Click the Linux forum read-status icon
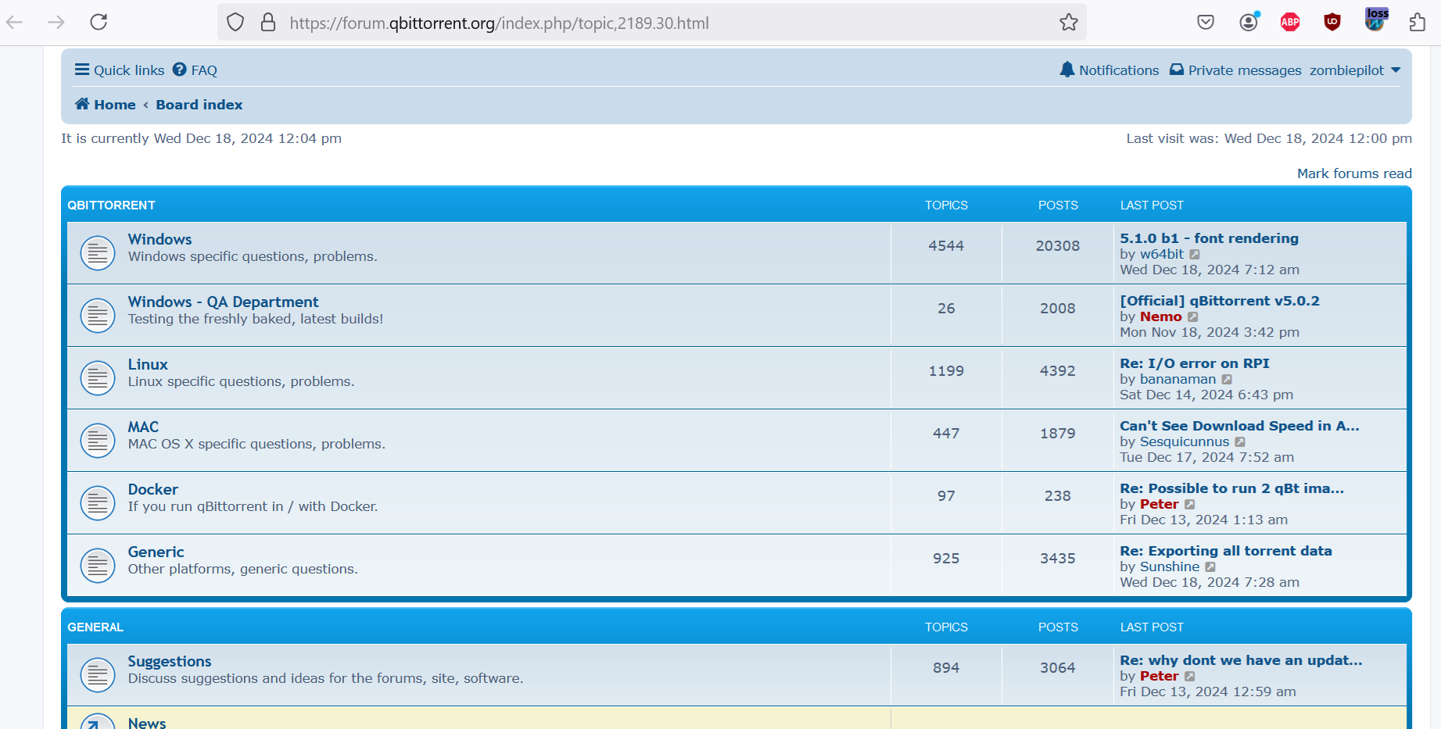The image size is (1441, 729). [x=98, y=378]
